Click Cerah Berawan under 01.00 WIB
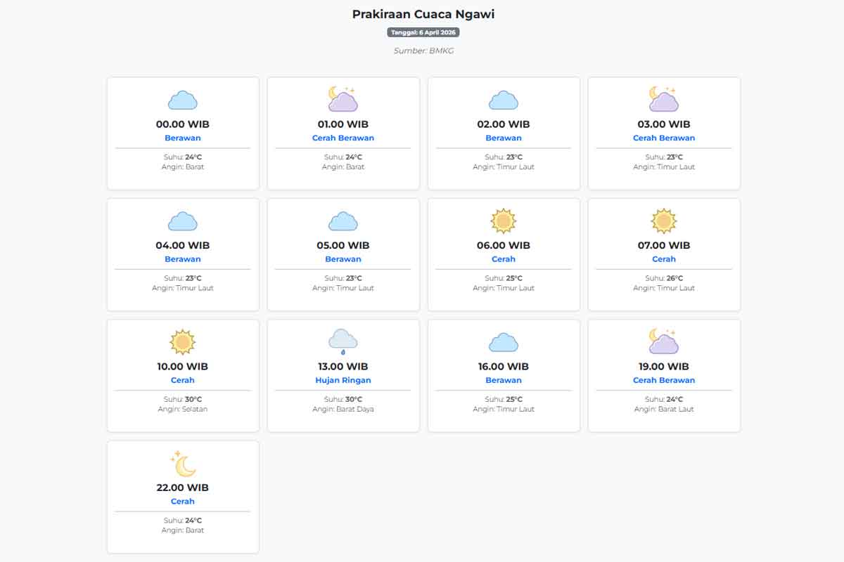The height and width of the screenshot is (562, 844). pyautogui.click(x=343, y=138)
